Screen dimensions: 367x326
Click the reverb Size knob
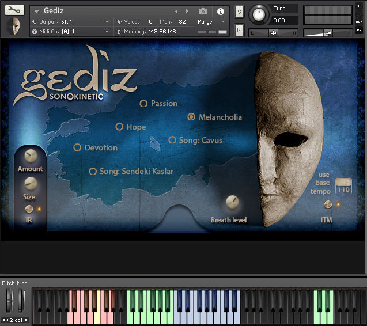(31, 184)
